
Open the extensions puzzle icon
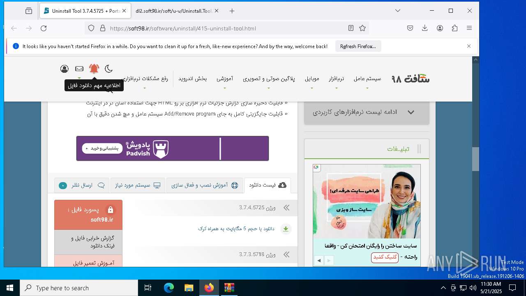click(454, 28)
